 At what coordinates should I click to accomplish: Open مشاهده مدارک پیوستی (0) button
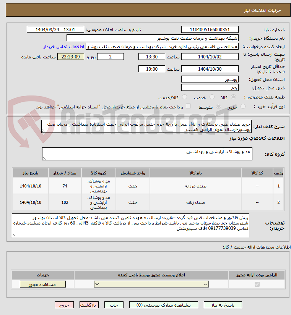[163, 305]
